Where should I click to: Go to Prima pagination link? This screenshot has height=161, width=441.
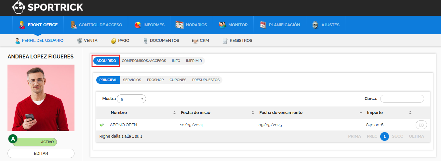click(354, 136)
